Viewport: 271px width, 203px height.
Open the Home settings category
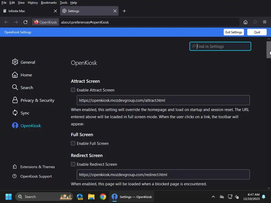point(22,75)
